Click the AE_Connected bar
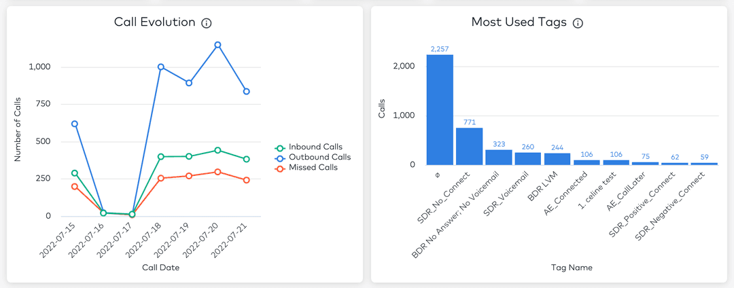This screenshot has height=288, width=734. click(587, 162)
